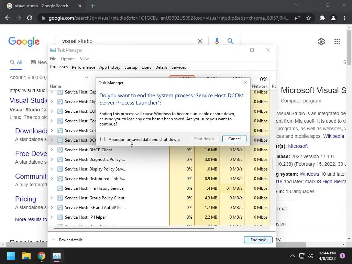
Task: Select Service Host: File History Service row
Action: point(158,188)
